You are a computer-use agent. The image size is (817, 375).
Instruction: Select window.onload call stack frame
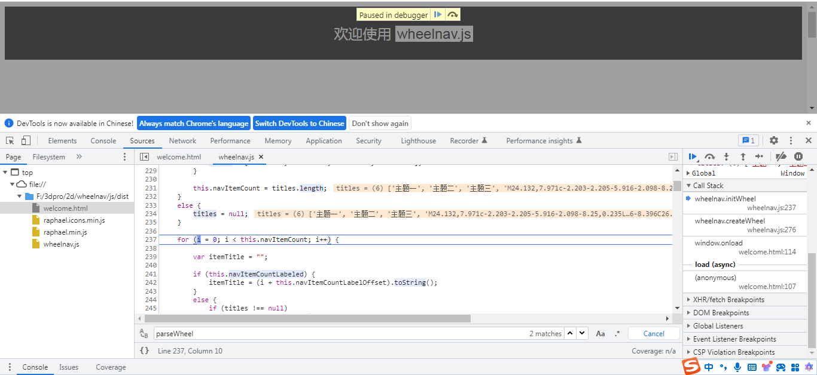pos(745,247)
